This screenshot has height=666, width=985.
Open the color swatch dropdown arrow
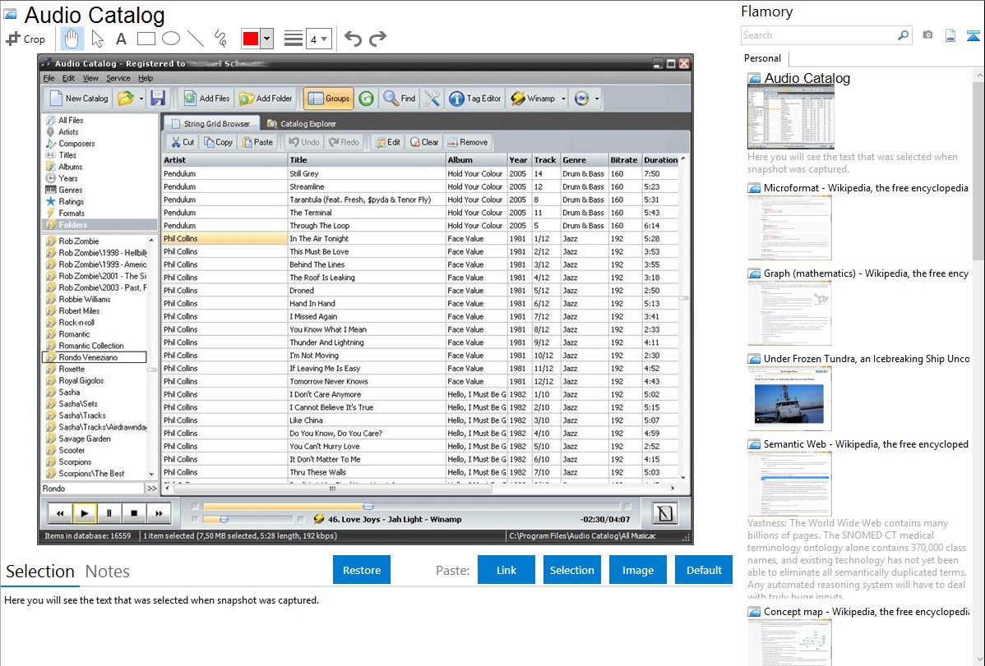pos(267,39)
